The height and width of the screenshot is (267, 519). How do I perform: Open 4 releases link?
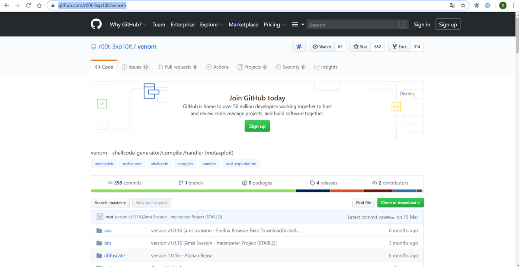[x=324, y=183]
